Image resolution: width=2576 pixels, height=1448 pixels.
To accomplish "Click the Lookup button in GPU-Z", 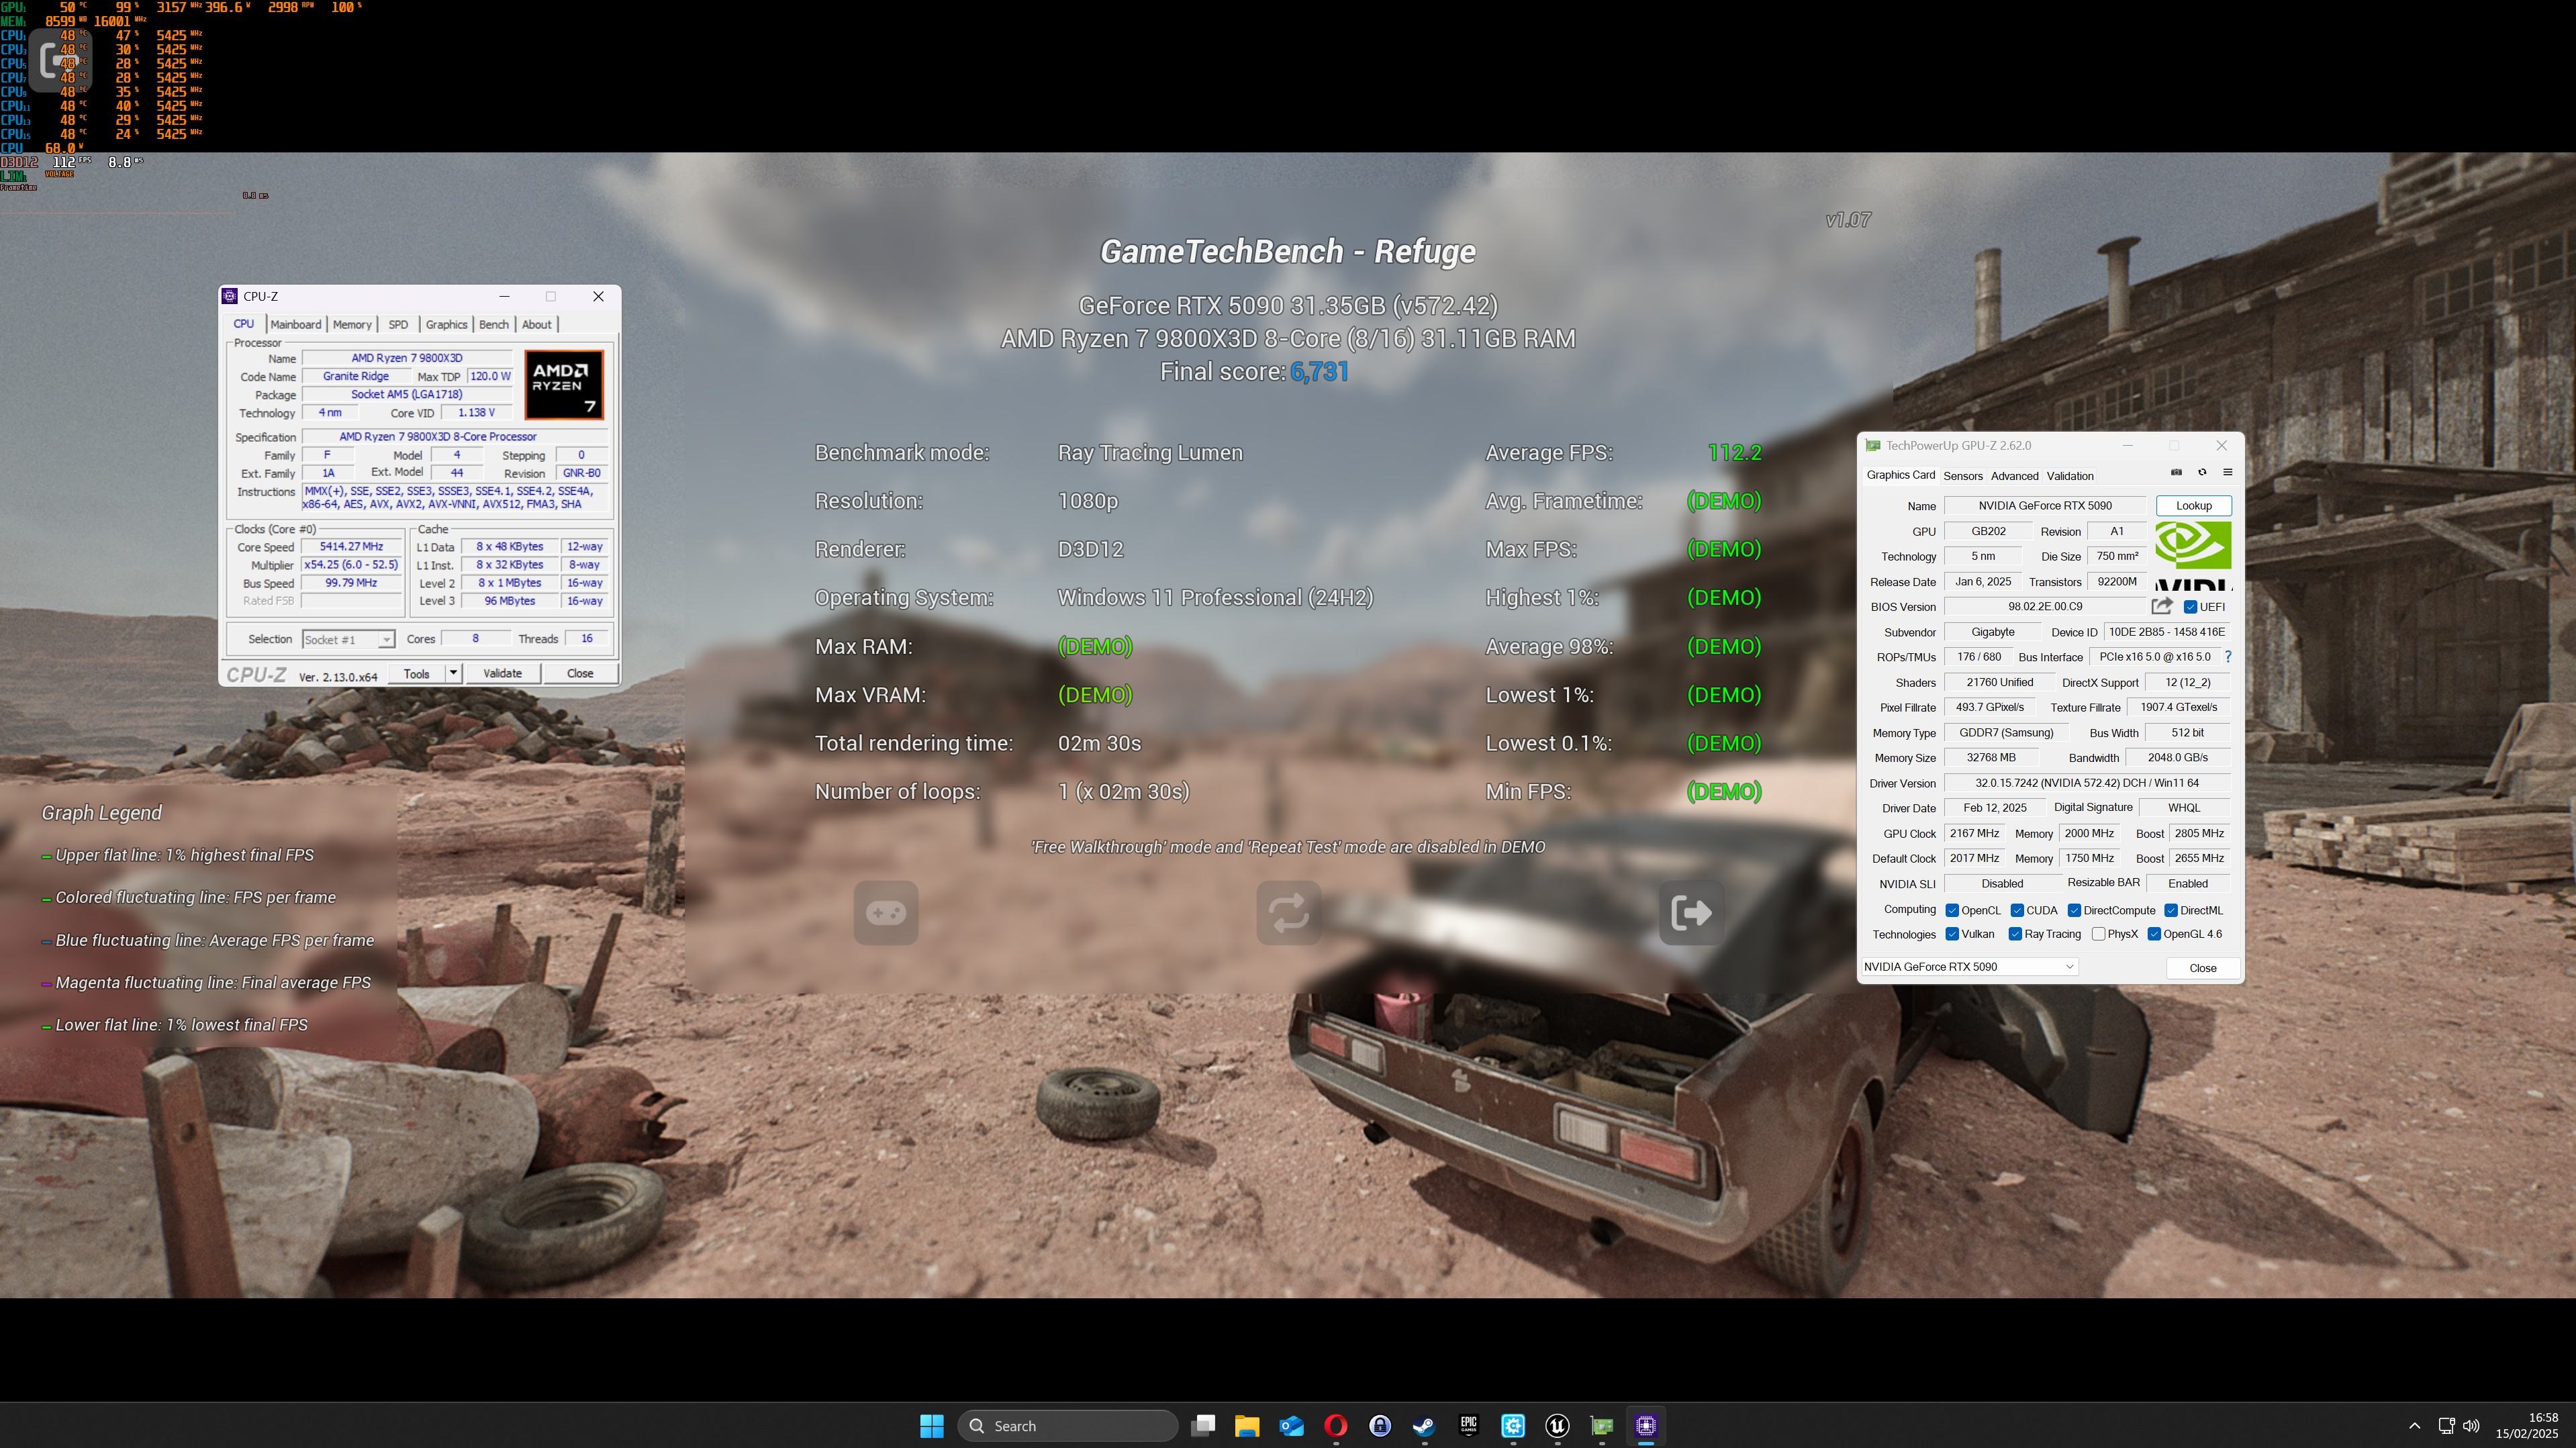I will click(2193, 506).
